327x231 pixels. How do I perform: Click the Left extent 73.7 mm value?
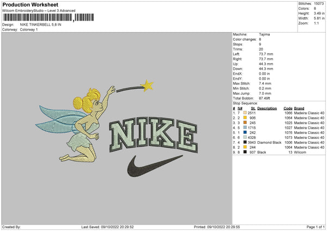point(266,54)
